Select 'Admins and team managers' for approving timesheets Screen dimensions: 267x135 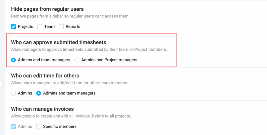click(x=14, y=60)
